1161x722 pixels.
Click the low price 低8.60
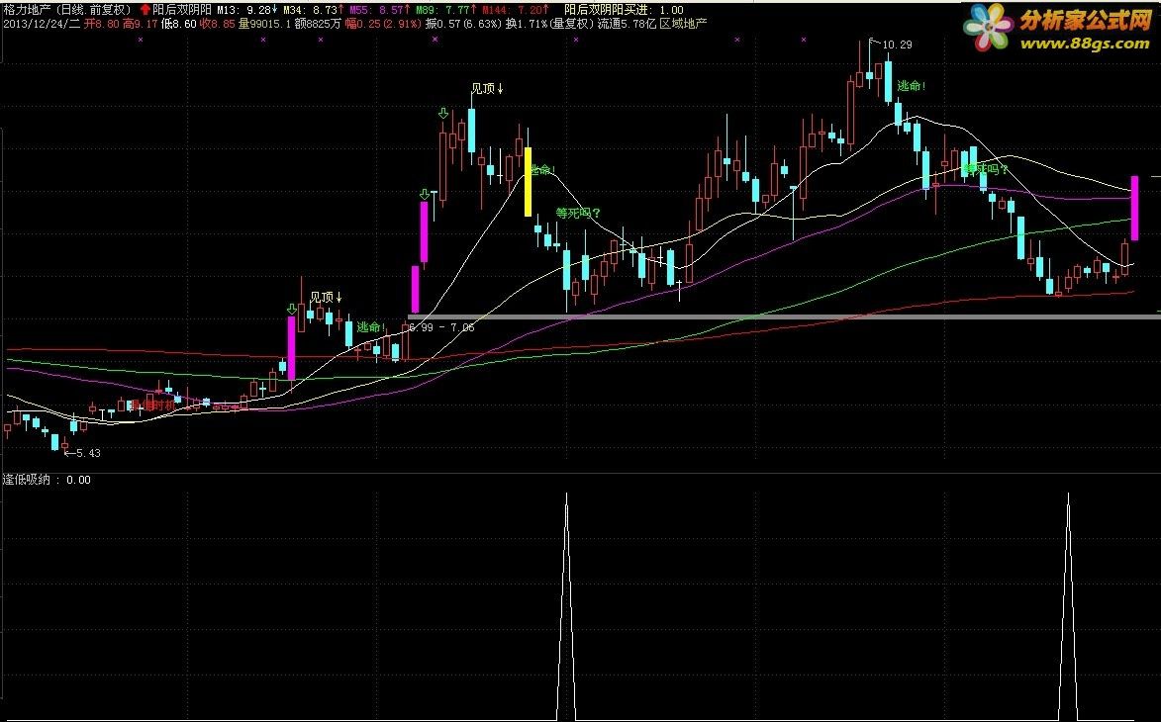(x=178, y=23)
